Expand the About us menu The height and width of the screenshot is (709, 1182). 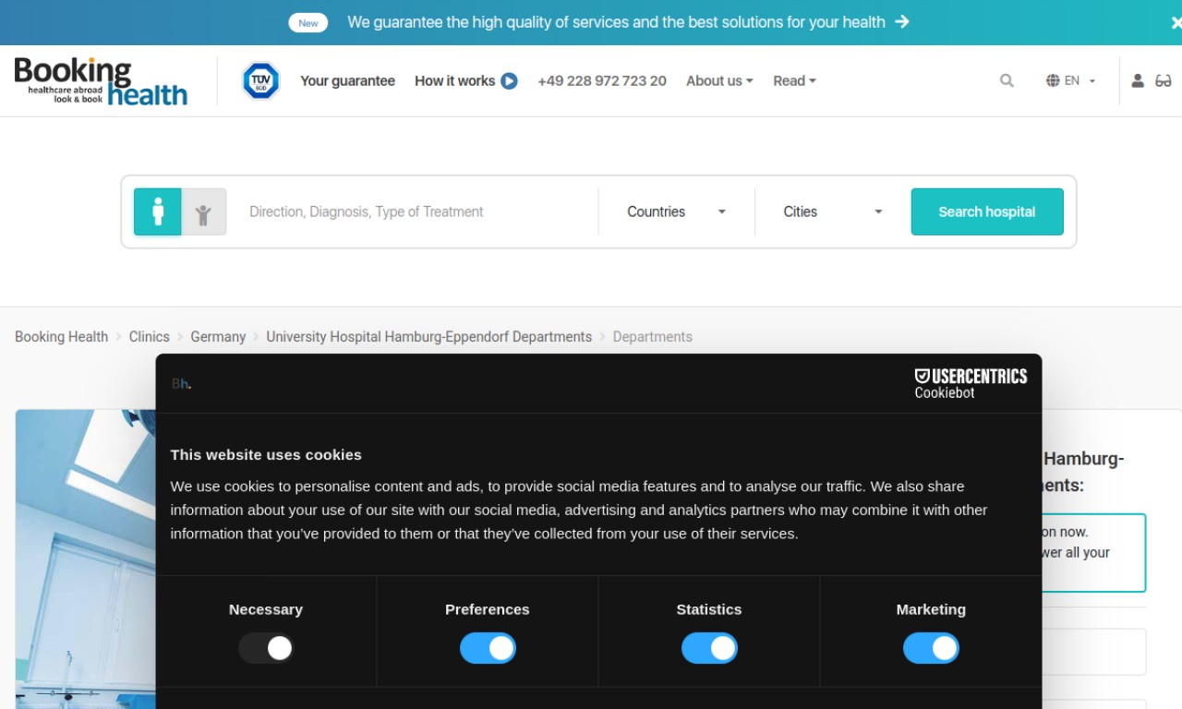tap(719, 81)
